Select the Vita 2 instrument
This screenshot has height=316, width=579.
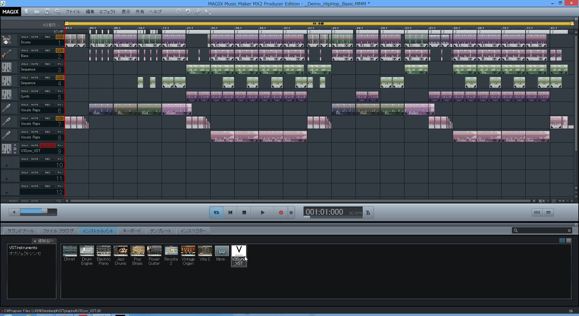tap(205, 253)
